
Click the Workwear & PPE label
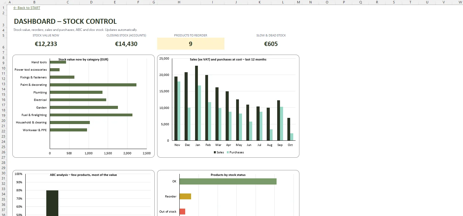[x=35, y=130]
